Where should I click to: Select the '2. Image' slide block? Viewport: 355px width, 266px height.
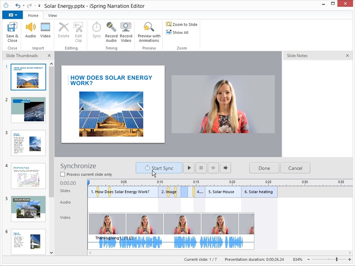point(169,192)
